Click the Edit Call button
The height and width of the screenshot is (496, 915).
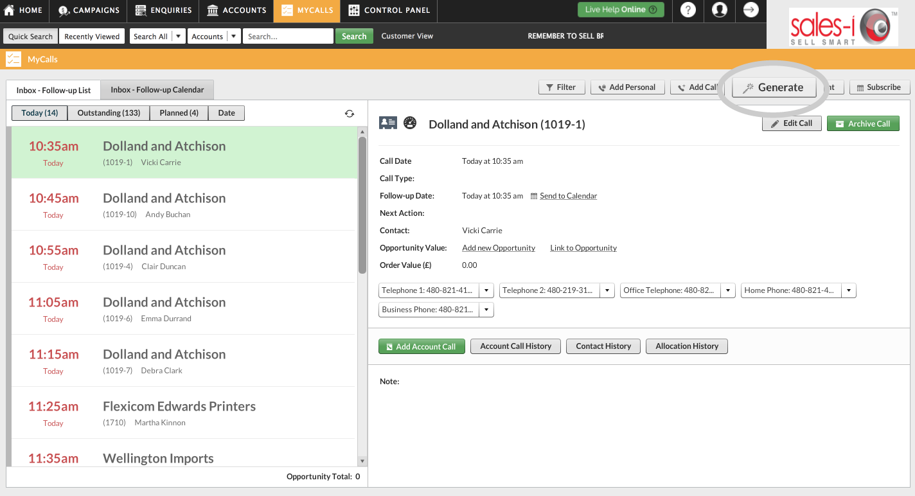[792, 123]
